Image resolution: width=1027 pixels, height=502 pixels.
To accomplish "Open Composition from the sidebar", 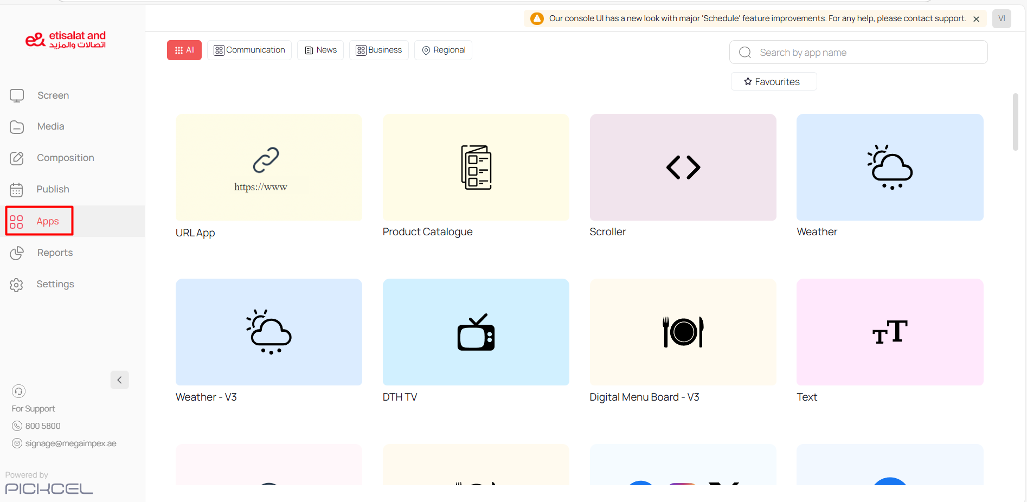I will (x=65, y=158).
